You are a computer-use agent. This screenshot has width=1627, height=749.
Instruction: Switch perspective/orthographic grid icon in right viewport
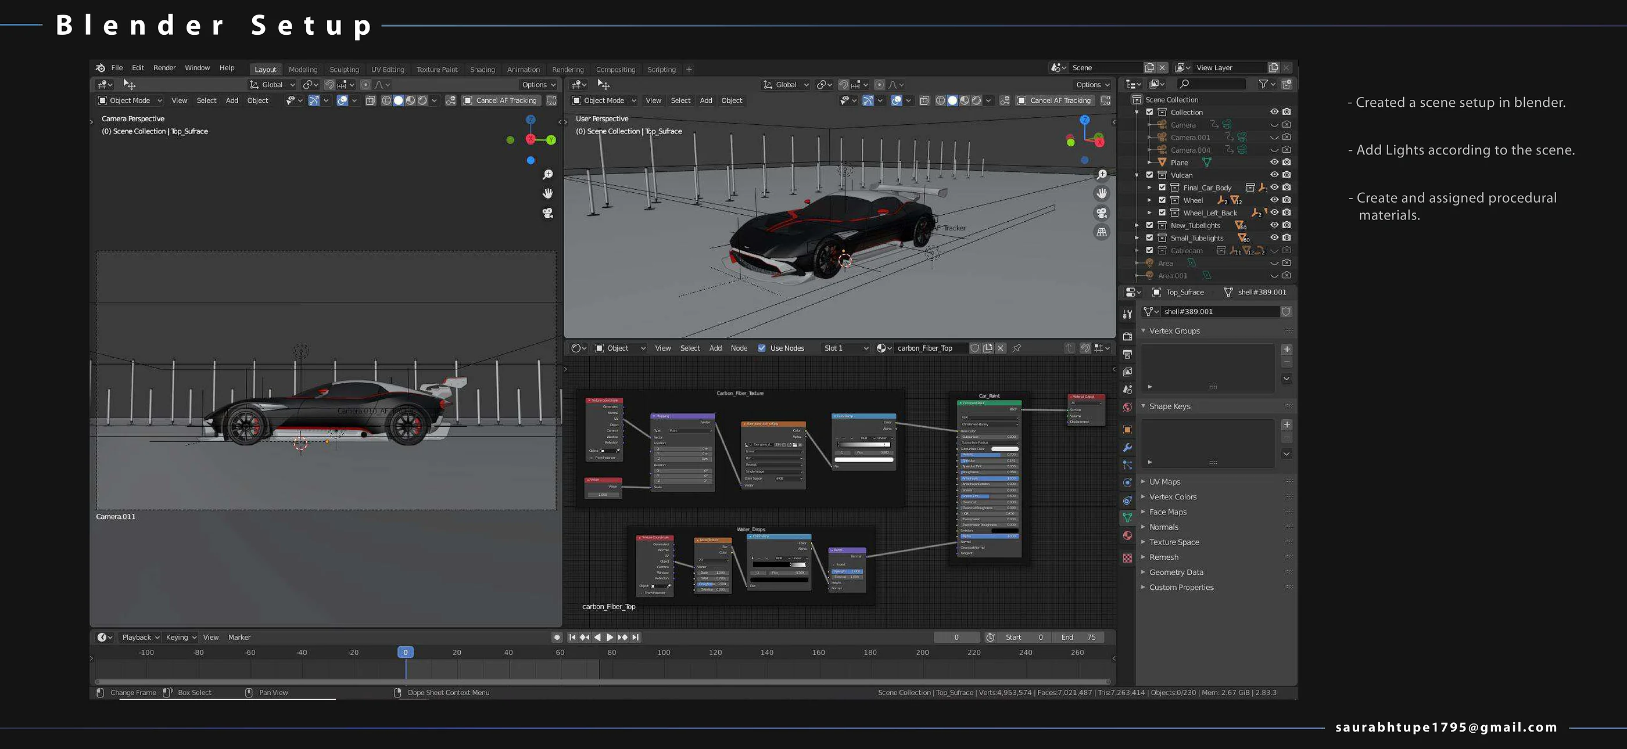click(x=1102, y=232)
